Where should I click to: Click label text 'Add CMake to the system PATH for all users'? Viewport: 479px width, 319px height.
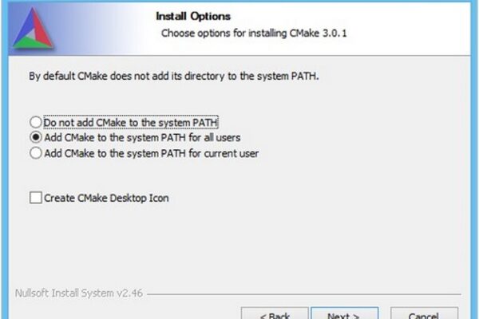tap(142, 138)
